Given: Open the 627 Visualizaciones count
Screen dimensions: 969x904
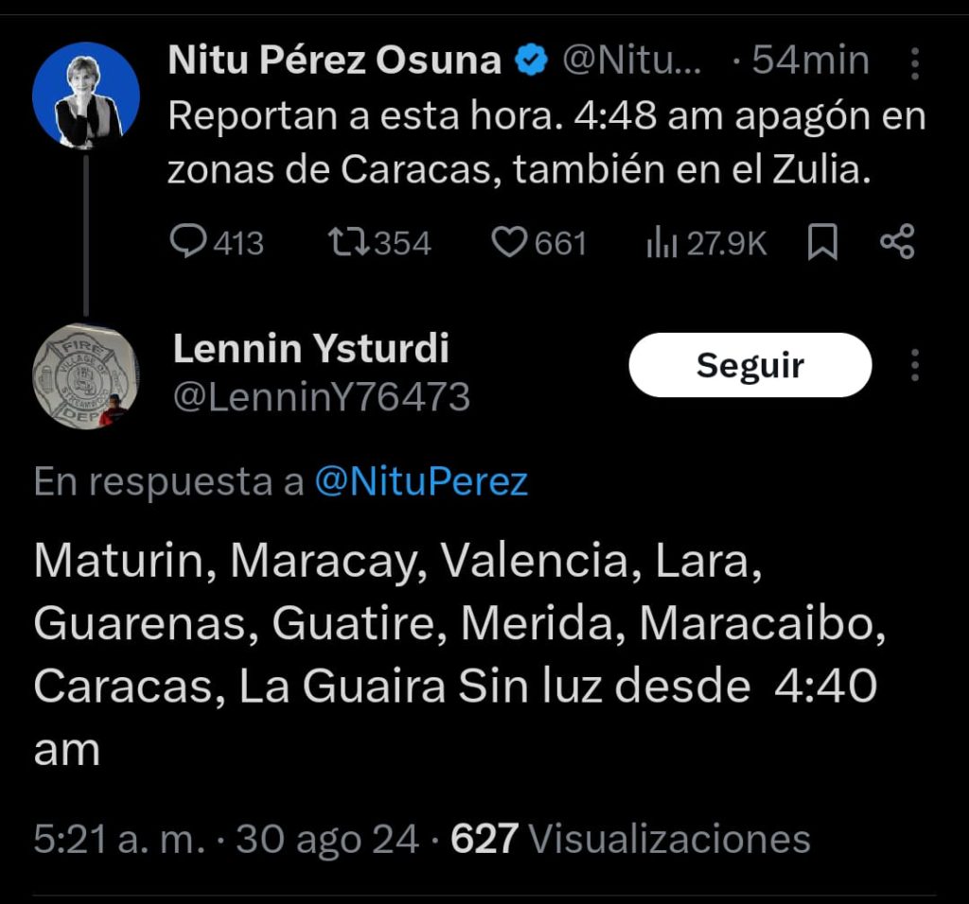Looking at the screenshot, I should [x=630, y=839].
